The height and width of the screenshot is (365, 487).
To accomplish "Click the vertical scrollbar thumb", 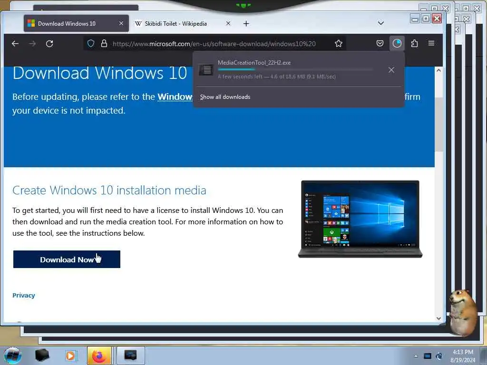I will pyautogui.click(x=438, y=124).
